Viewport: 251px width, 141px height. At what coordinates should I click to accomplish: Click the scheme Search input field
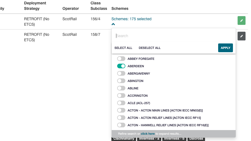pyautogui.click(x=174, y=36)
